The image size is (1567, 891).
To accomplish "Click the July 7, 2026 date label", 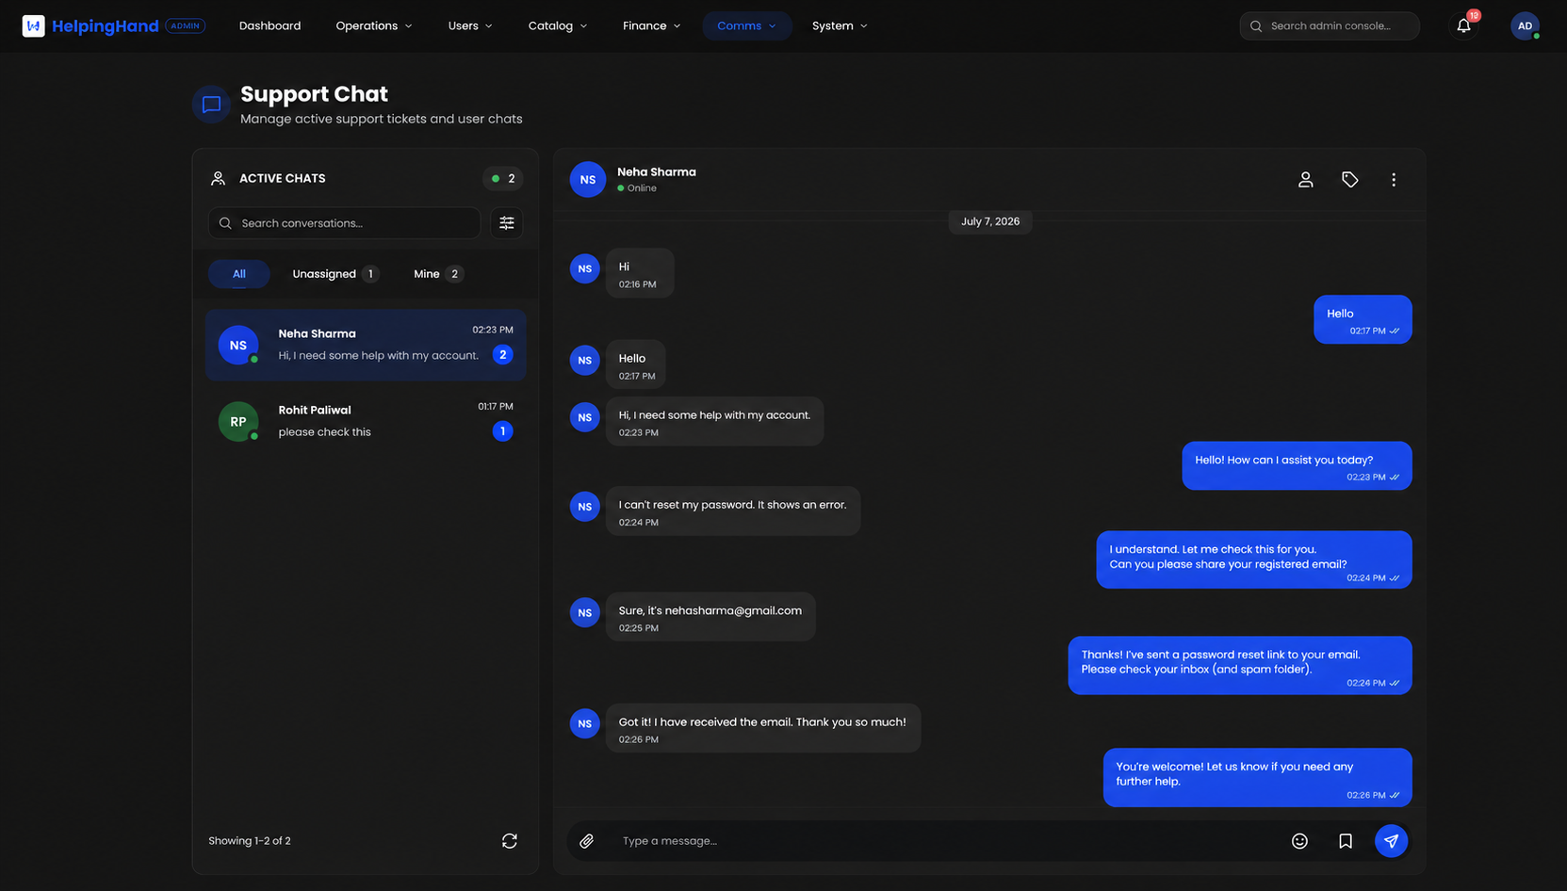I will [990, 221].
